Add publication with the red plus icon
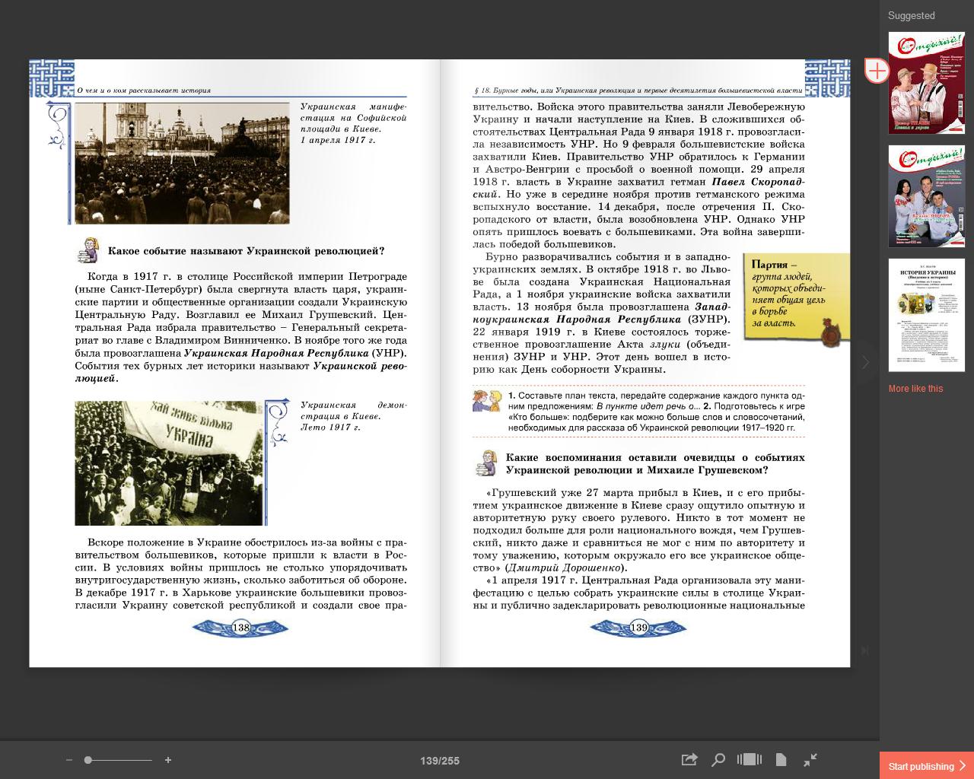Viewport: 974px width, 779px height. pyautogui.click(x=877, y=71)
